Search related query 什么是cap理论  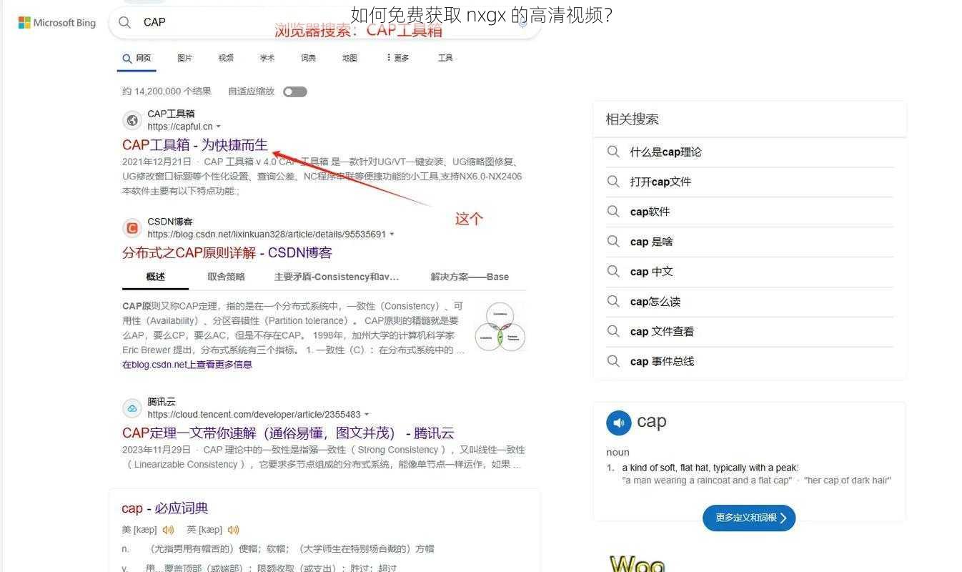click(666, 152)
